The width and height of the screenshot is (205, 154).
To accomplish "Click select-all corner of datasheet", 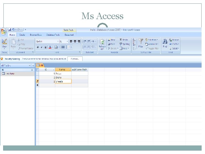I will [x=37, y=70].
